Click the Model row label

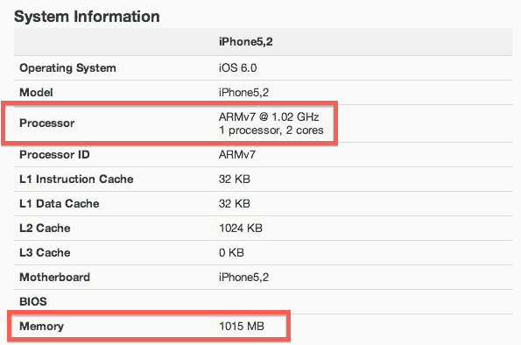(36, 93)
